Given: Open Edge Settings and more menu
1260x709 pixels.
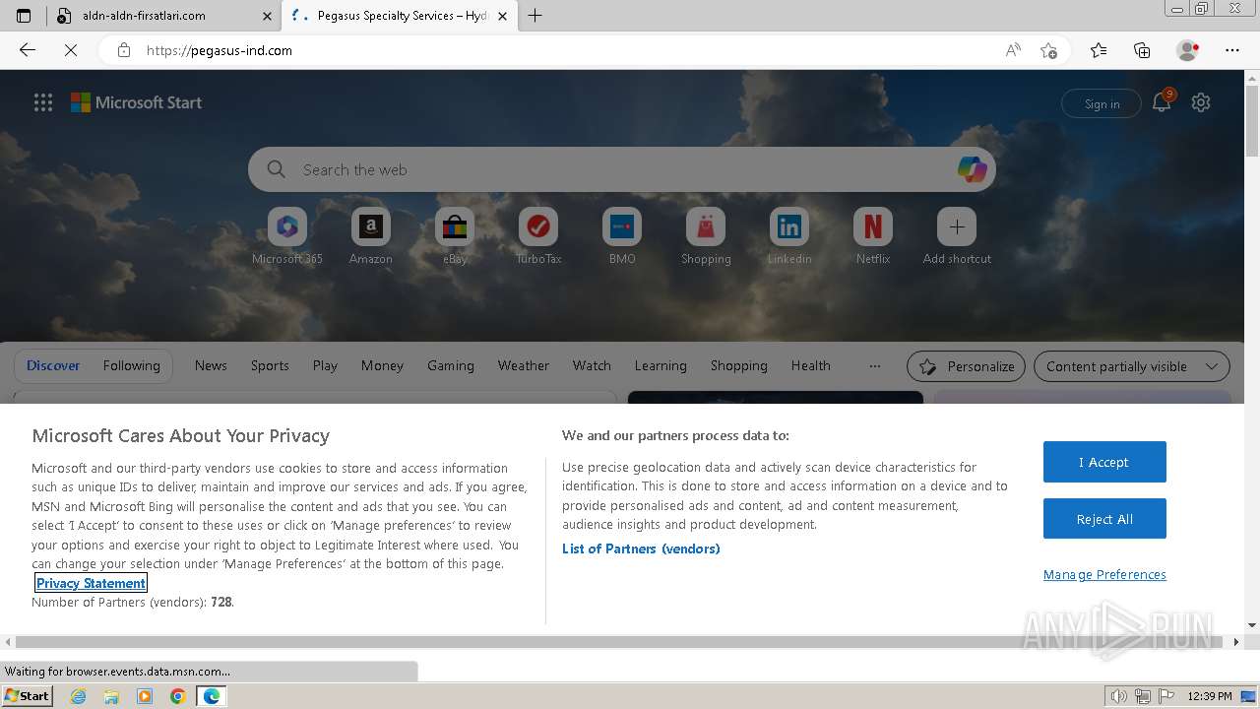Looking at the screenshot, I should pos(1232,50).
